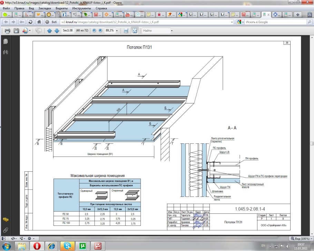Click the PDF print icon

click(7, 31)
